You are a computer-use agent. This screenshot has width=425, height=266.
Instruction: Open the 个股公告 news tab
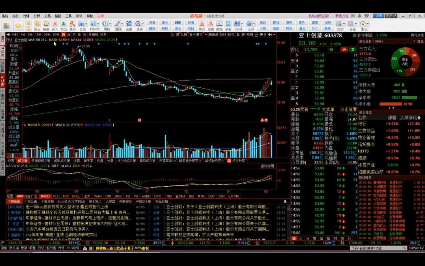coord(31,202)
